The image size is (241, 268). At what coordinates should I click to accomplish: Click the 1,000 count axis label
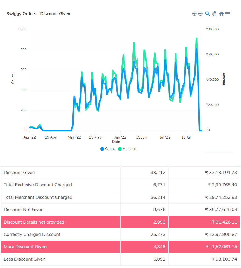click(x=22, y=29)
